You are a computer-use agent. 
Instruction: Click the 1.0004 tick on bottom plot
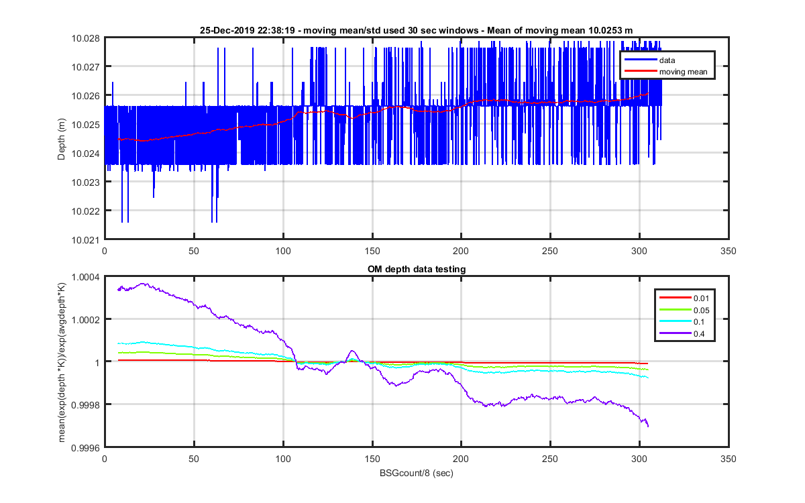tap(87, 277)
